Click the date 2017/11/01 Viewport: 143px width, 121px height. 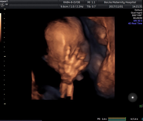pyautogui.click(x=116, y=7)
